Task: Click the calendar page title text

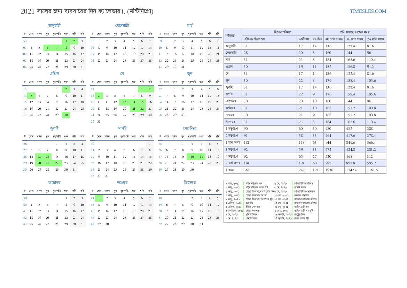Action: pos(87,11)
